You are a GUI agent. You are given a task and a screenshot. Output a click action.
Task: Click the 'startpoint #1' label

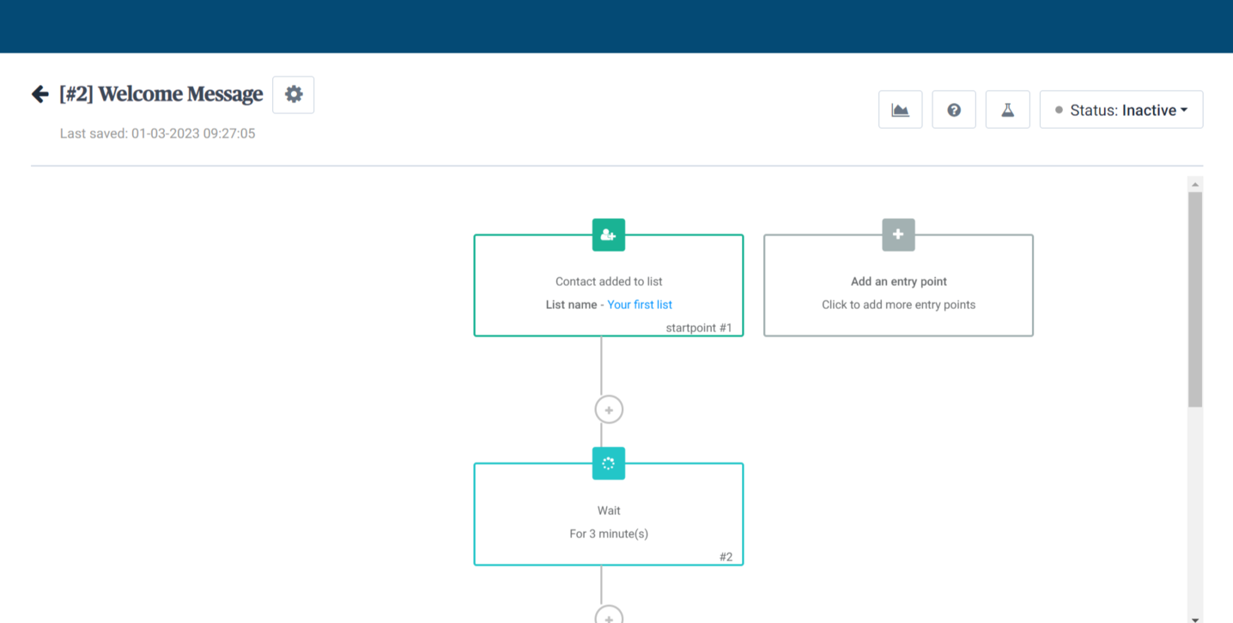(698, 328)
